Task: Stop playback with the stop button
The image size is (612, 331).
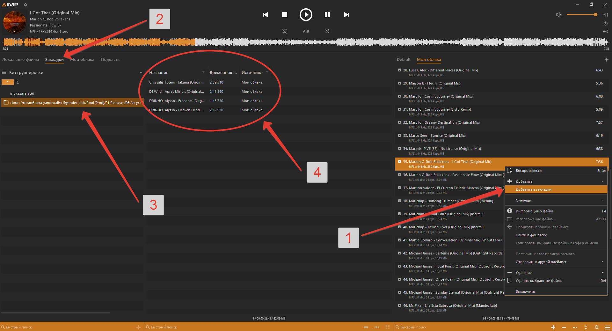Action: pos(285,15)
